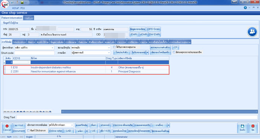The width and height of the screenshot is (260, 139).
Task: Save bookmark with asterisk navigator icon
Action: coord(43,111)
